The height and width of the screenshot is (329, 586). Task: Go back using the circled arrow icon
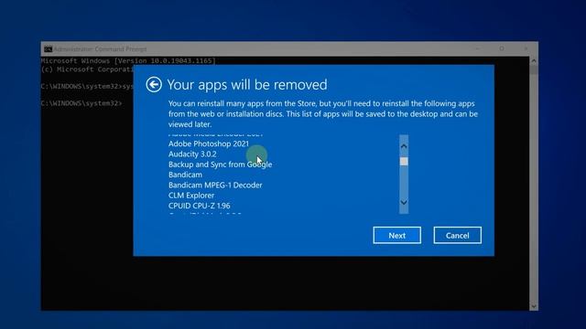(154, 85)
